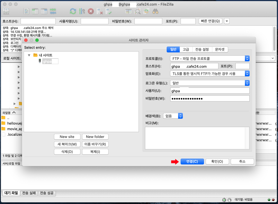Reconnect to last server icon
This screenshot has width=278, height=204.
(109, 11)
